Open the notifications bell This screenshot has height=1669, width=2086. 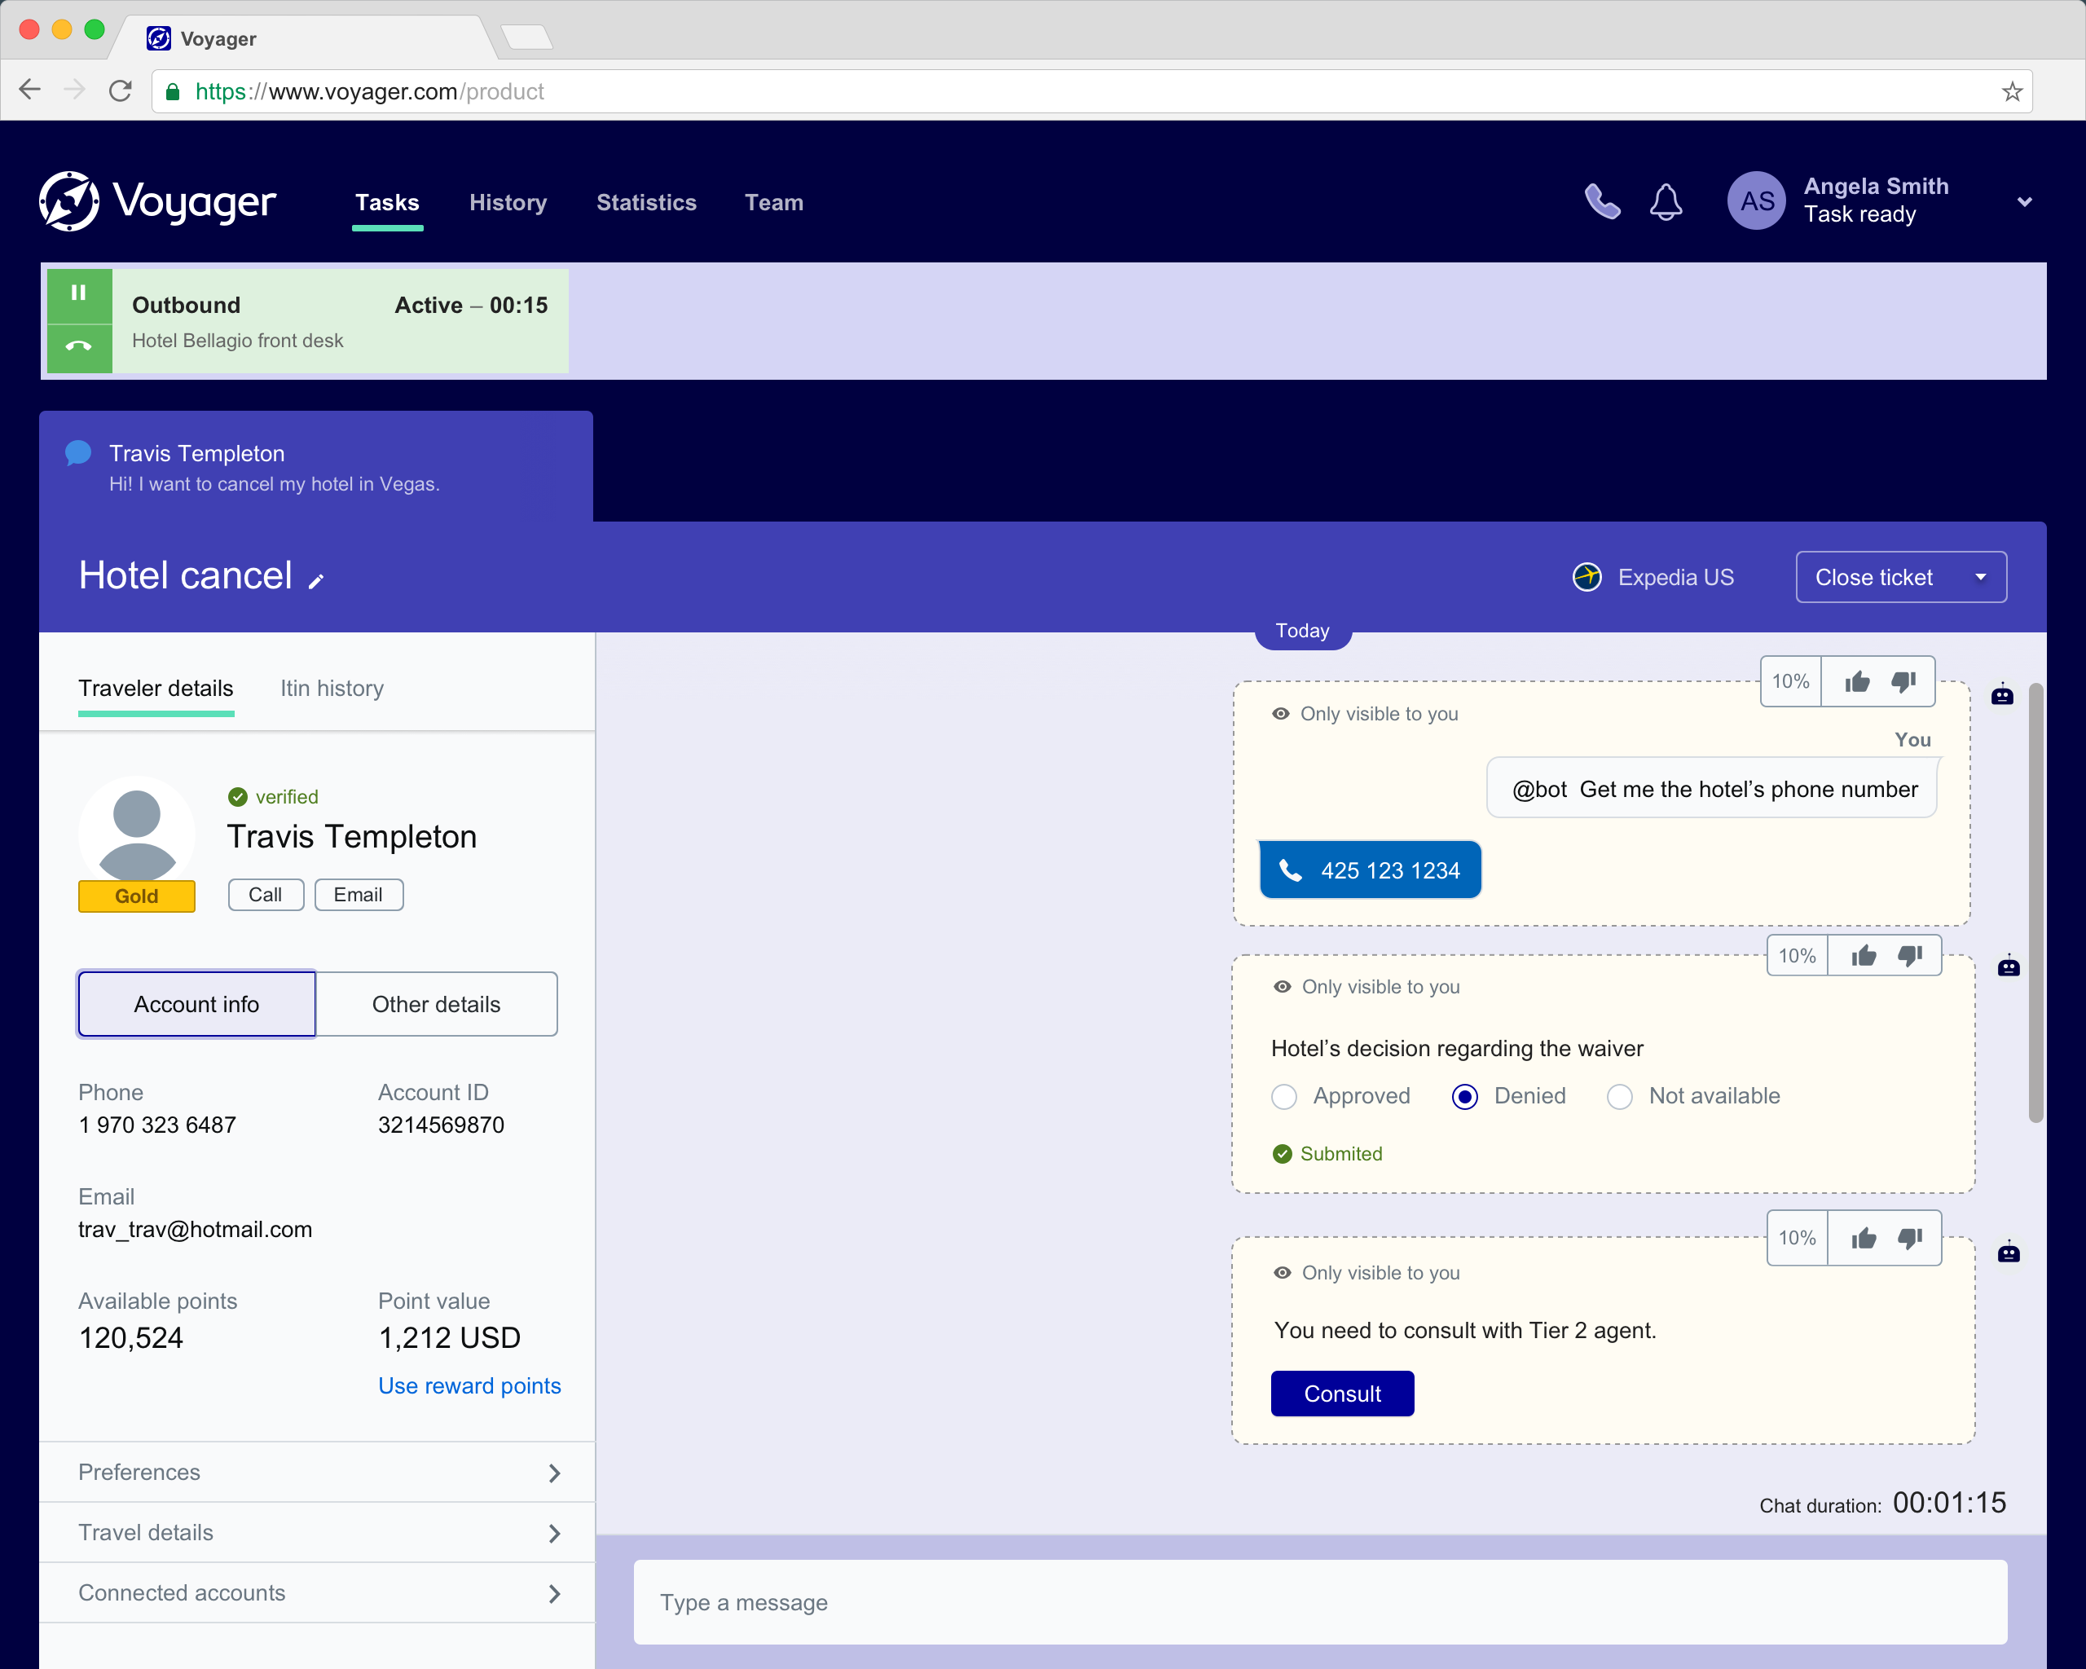pos(1665,201)
